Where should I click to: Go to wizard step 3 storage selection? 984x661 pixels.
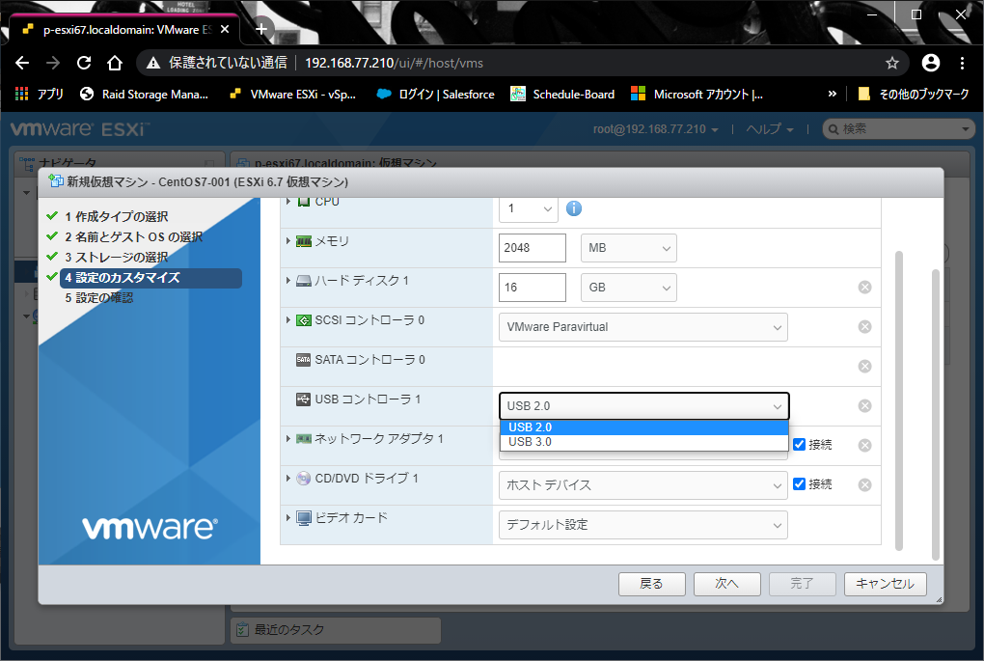(116, 258)
